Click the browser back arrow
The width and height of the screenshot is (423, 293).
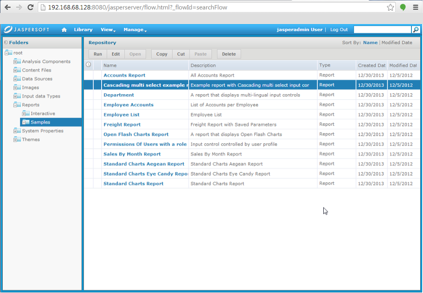pos(7,7)
